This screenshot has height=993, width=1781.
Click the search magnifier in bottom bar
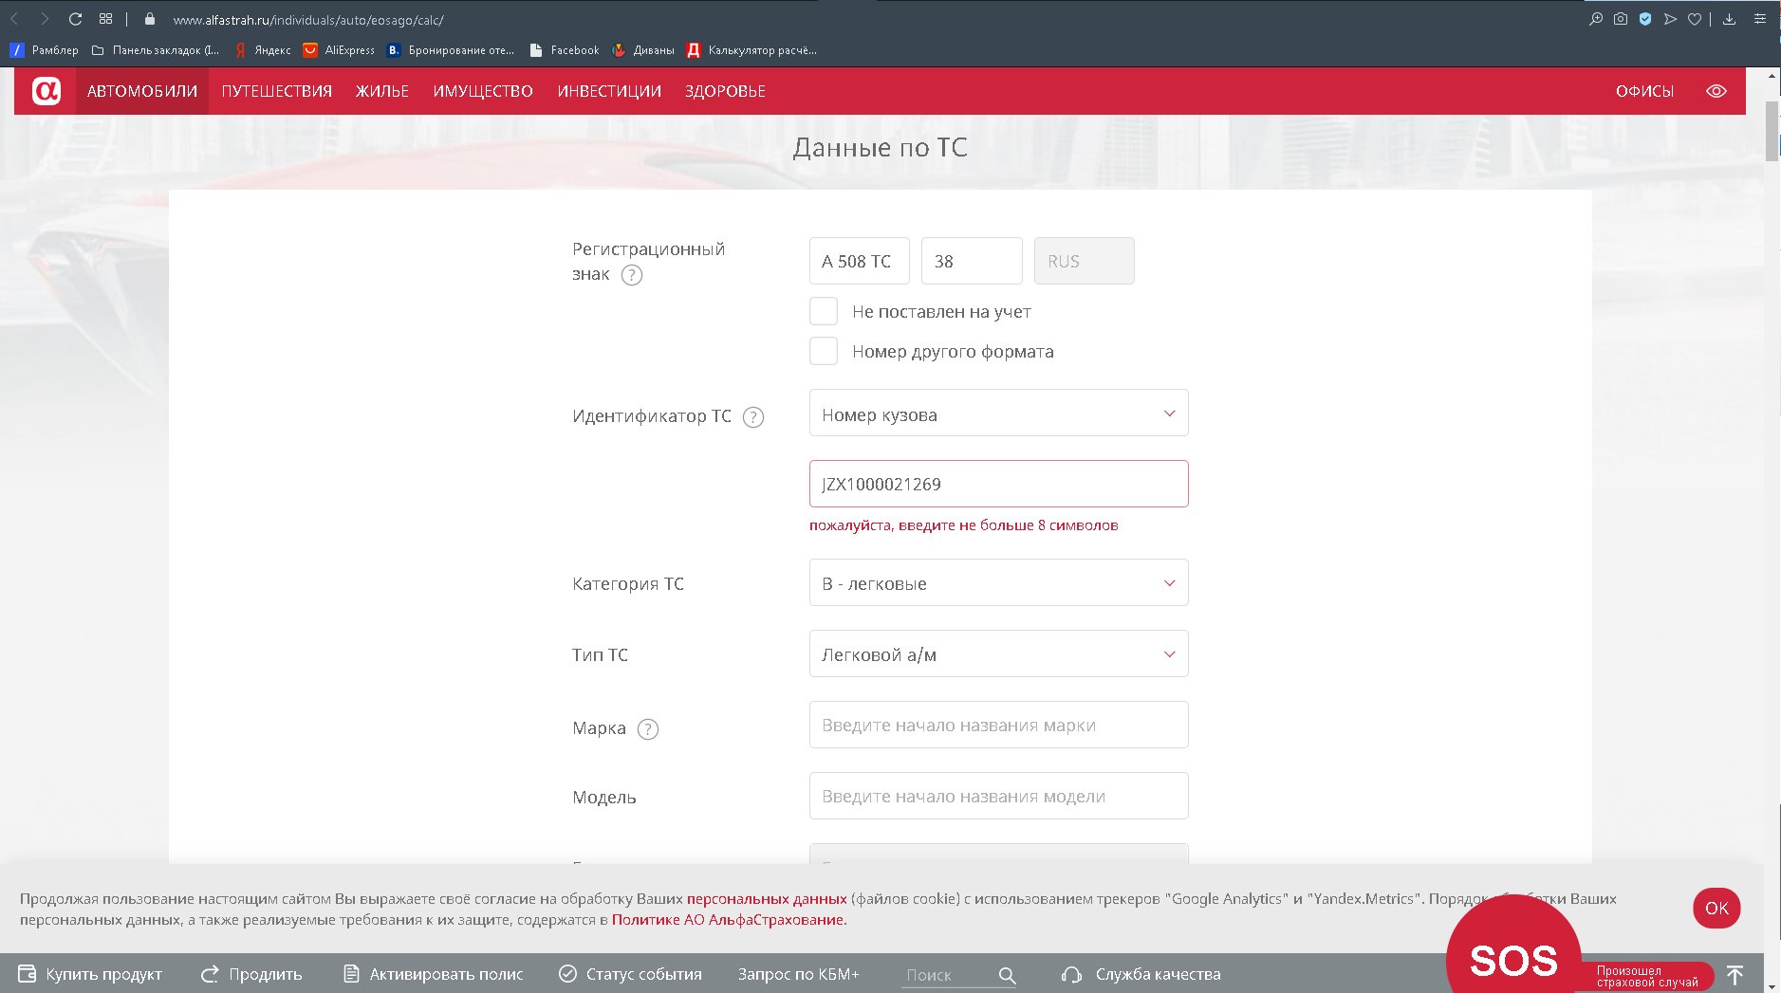(x=1007, y=975)
